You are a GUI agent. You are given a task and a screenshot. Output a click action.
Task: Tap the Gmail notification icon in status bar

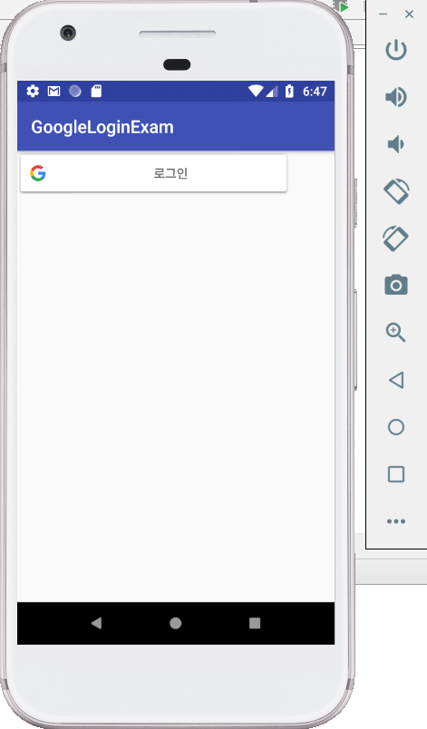pos(53,91)
